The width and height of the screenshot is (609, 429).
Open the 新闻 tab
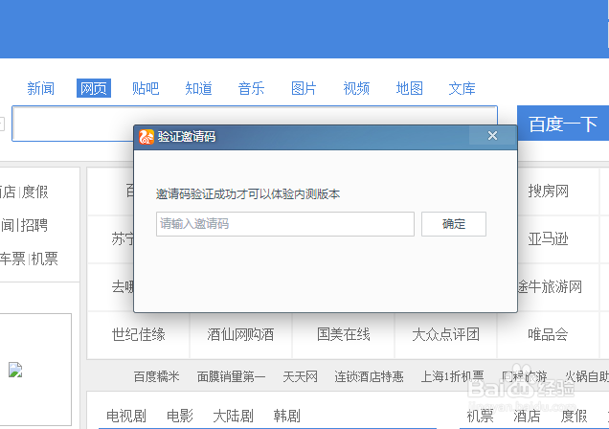pos(41,88)
